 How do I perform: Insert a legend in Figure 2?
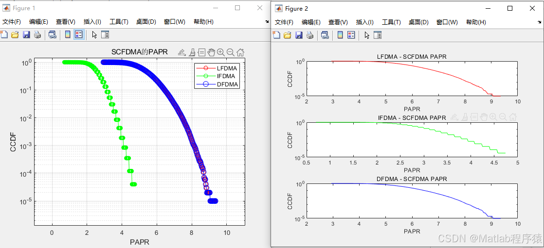click(x=351, y=34)
